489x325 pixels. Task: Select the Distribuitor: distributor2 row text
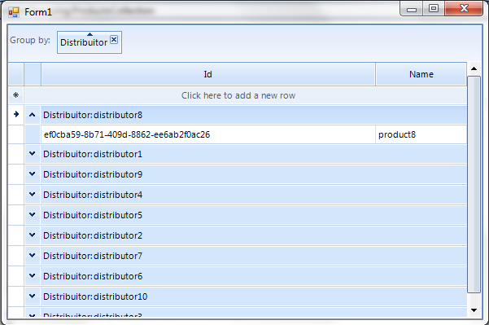[93, 235]
